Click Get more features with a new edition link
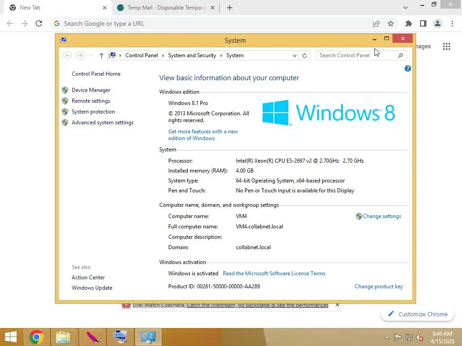462x346 pixels. coord(203,135)
